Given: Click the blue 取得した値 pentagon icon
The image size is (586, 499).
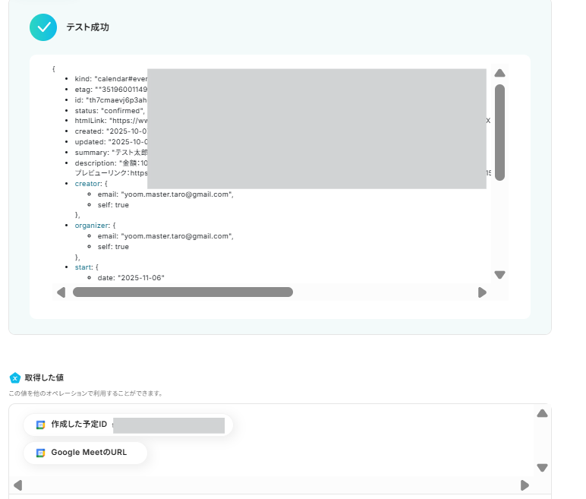Looking at the screenshot, I should tap(15, 377).
